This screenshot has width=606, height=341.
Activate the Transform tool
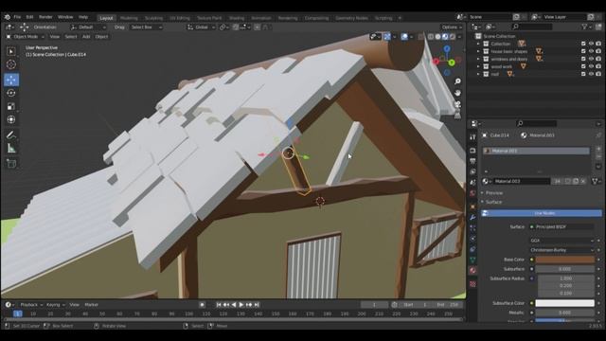coord(11,119)
